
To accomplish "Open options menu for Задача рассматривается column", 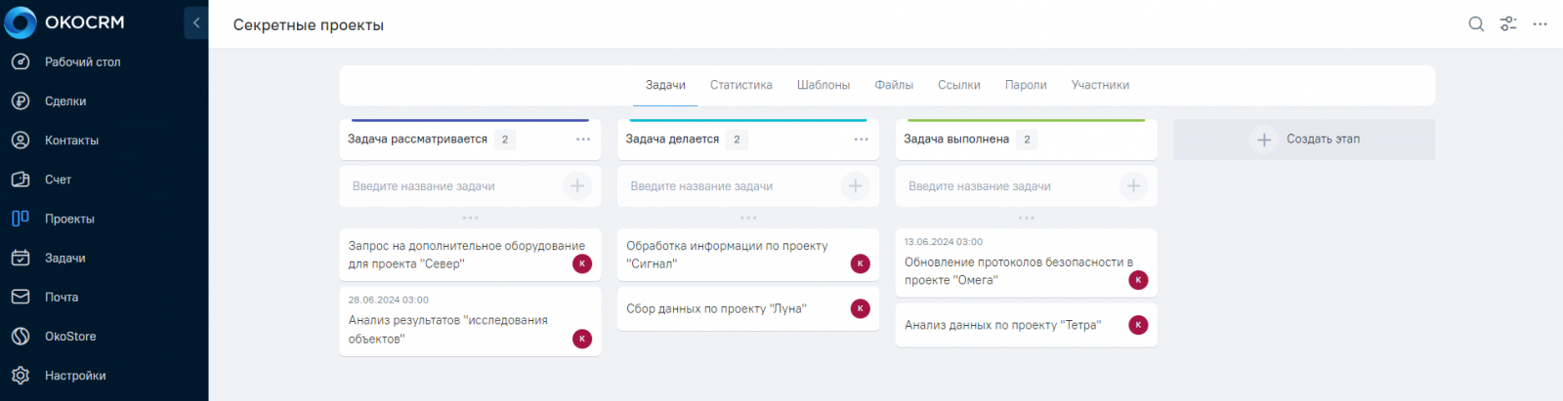I will point(583,140).
